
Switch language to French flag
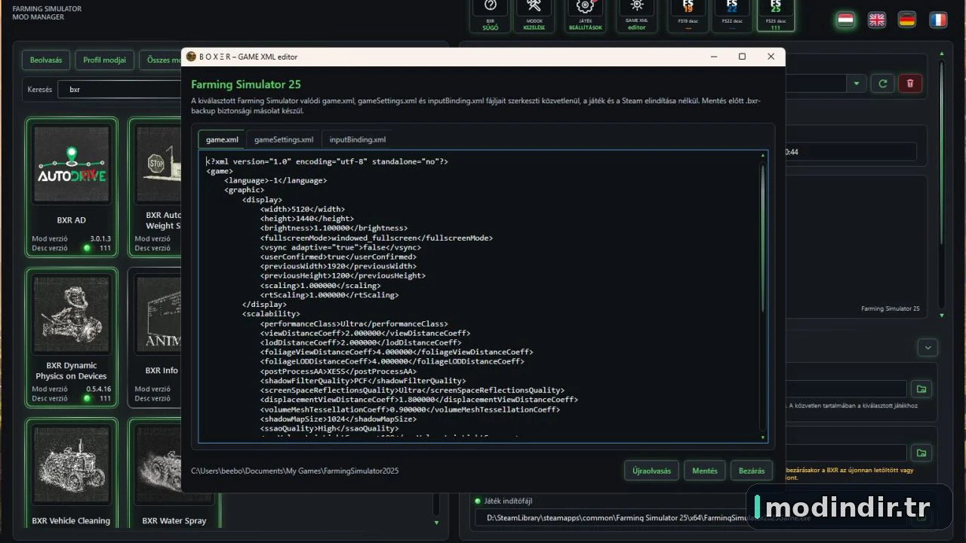938,20
